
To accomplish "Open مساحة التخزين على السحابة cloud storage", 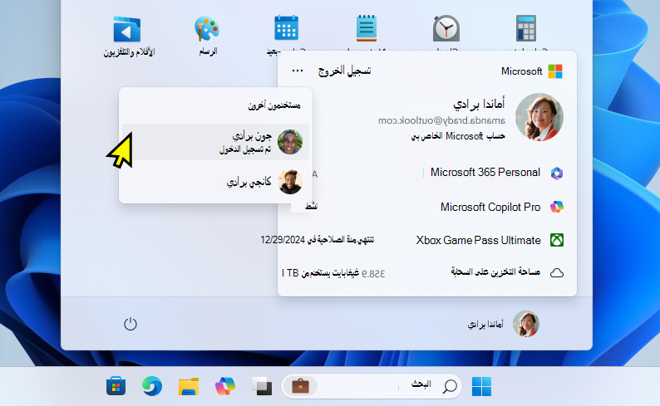I will pyautogui.click(x=495, y=272).
